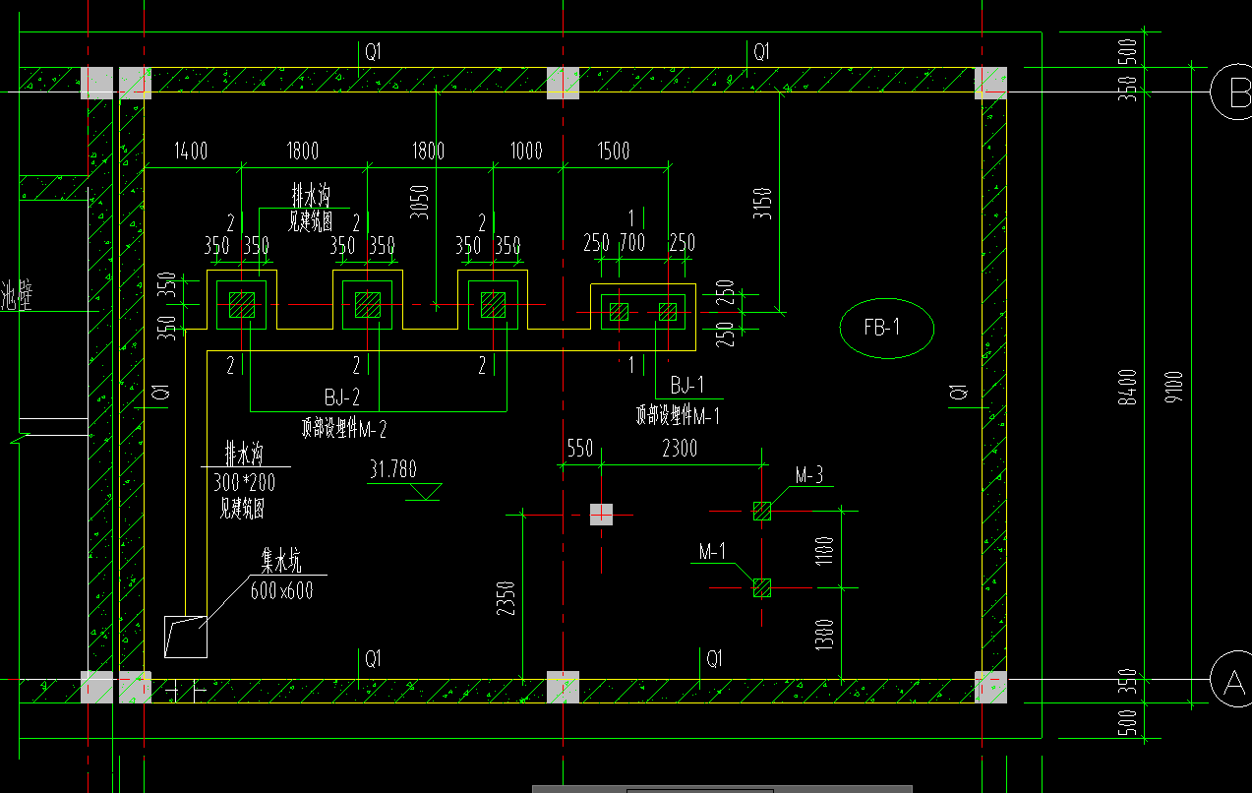Select the 3050 dimension text

coord(420,201)
